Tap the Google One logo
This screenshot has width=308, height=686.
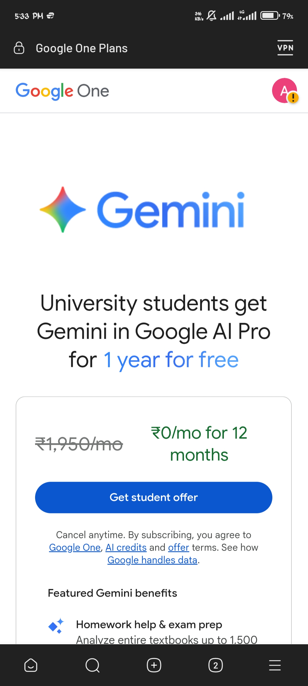pyautogui.click(x=62, y=91)
